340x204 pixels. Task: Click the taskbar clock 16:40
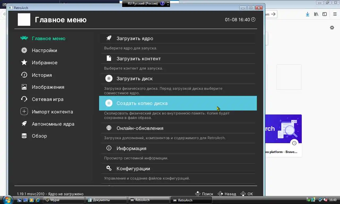pyautogui.click(x=333, y=200)
